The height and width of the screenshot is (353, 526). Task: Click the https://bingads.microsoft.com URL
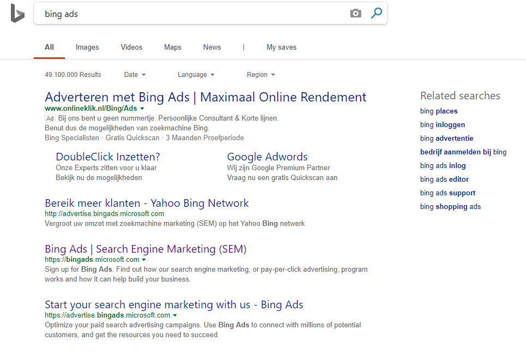[x=92, y=259]
